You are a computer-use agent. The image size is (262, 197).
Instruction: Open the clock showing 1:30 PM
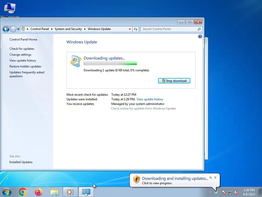(x=249, y=192)
